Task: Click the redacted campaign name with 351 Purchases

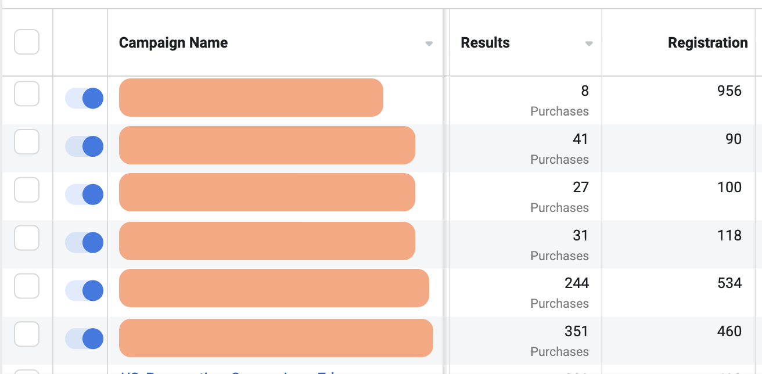Action: pos(276,338)
